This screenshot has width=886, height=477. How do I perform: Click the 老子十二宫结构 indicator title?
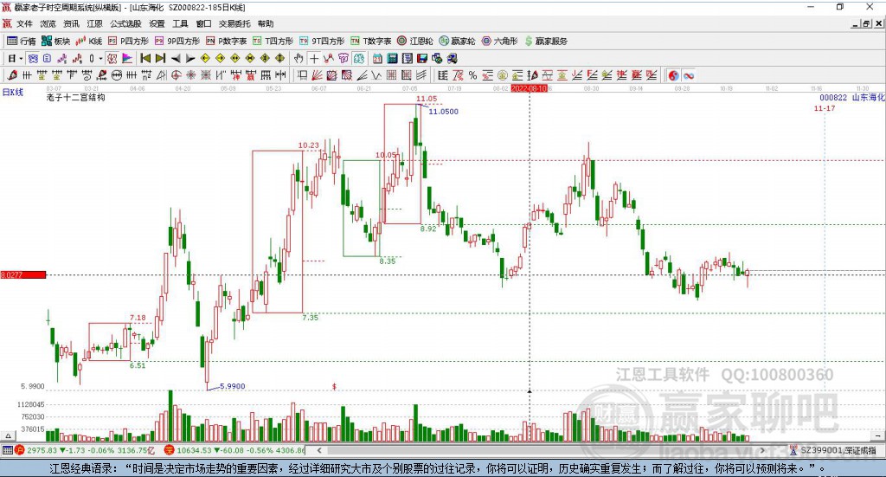click(x=76, y=97)
